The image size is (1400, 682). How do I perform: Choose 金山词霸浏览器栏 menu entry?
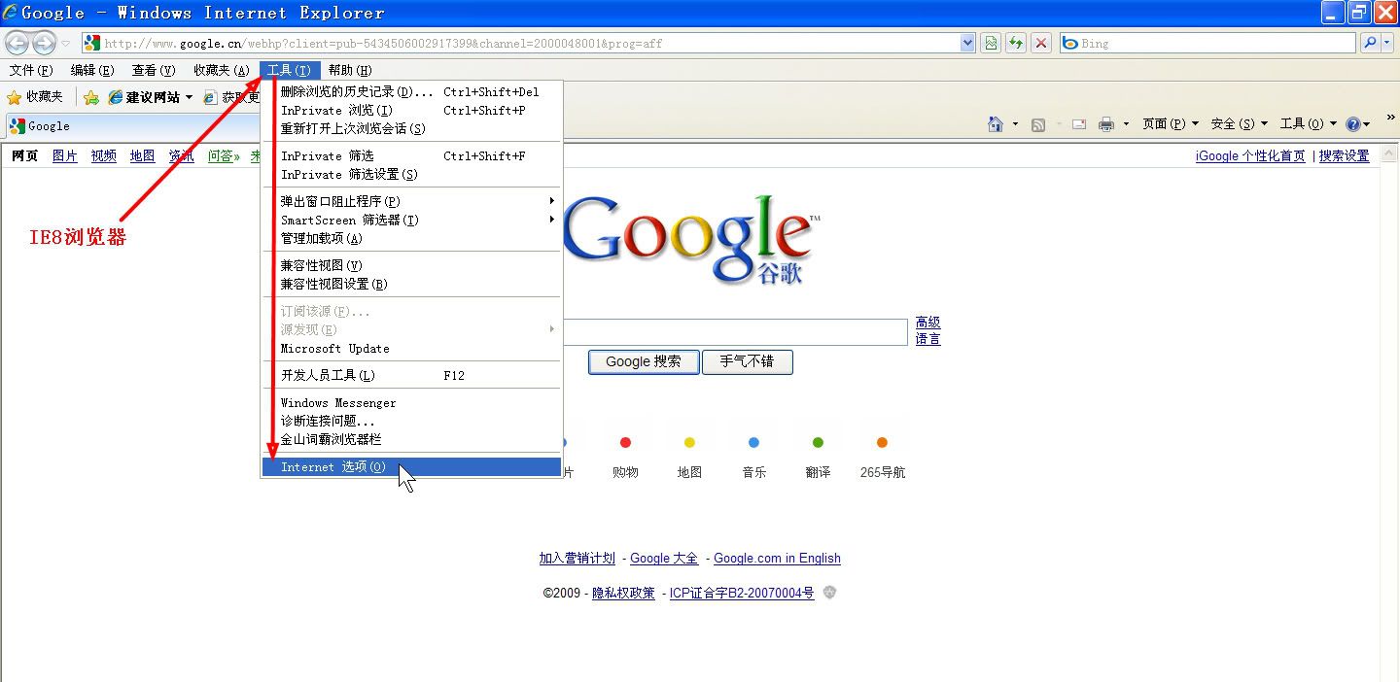tap(411, 439)
